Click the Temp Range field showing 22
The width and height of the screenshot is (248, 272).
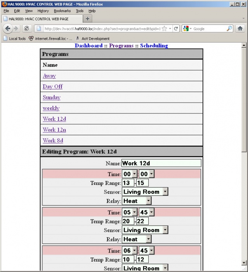point(142,221)
